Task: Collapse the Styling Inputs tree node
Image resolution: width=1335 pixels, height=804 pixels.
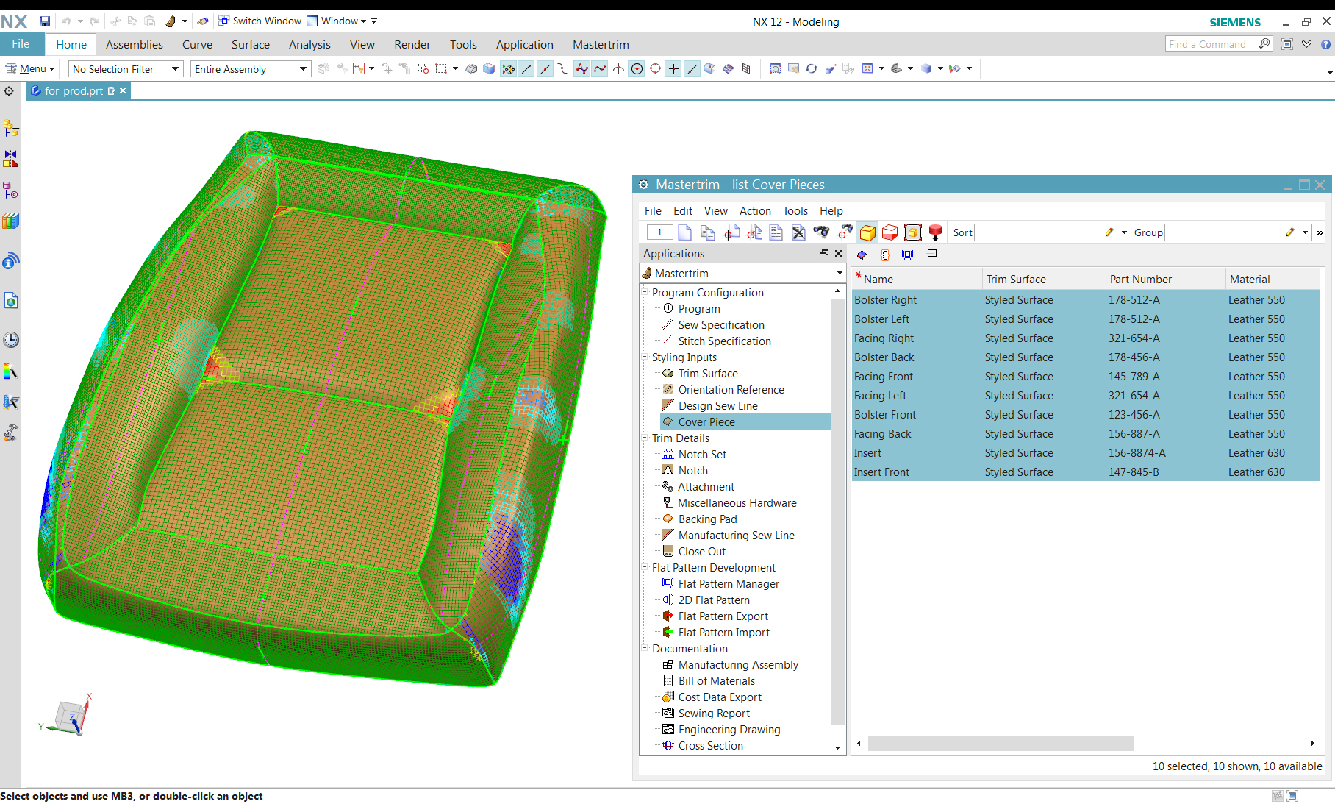Action: [645, 357]
